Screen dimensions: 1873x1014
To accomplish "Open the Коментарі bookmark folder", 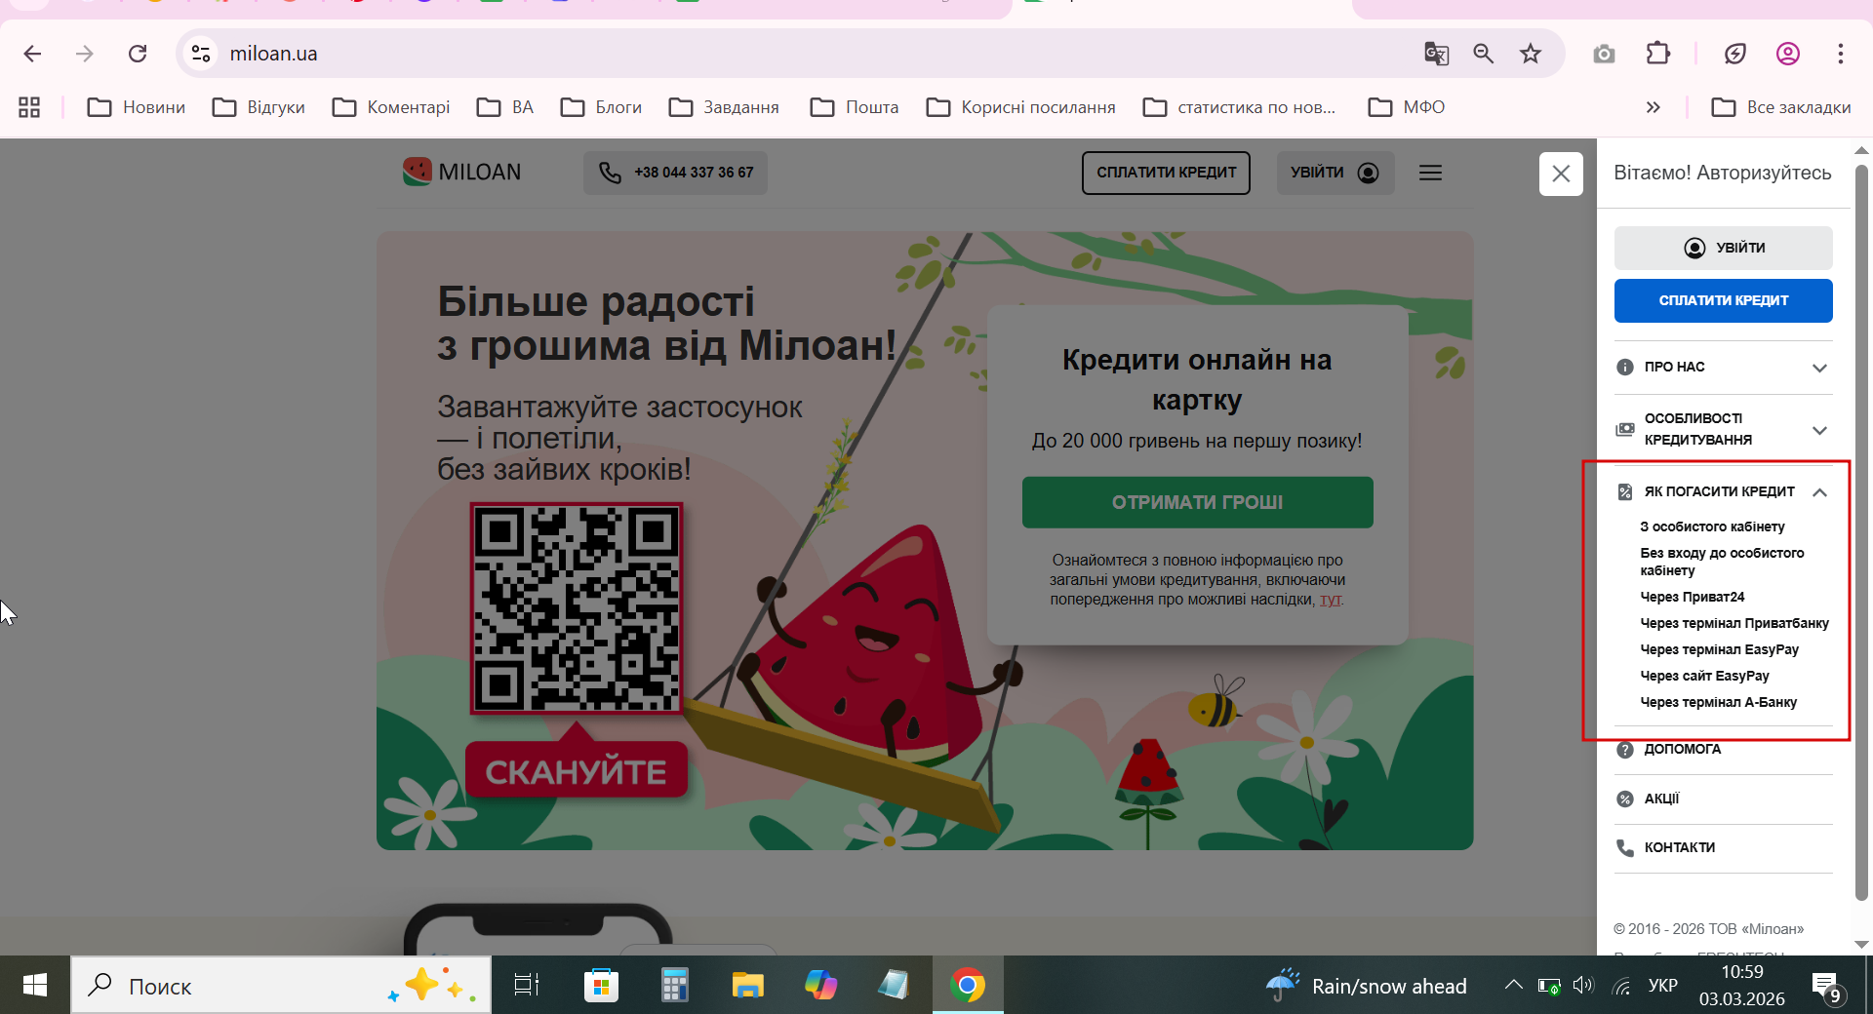I will click(391, 107).
